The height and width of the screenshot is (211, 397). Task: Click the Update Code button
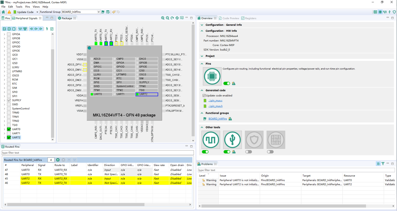23,12
